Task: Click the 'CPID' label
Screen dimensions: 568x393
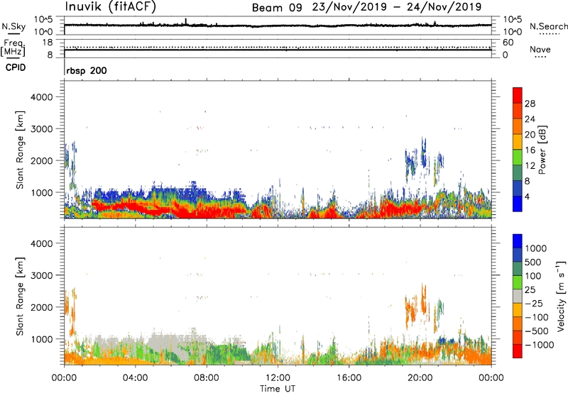Action: pyautogui.click(x=16, y=67)
